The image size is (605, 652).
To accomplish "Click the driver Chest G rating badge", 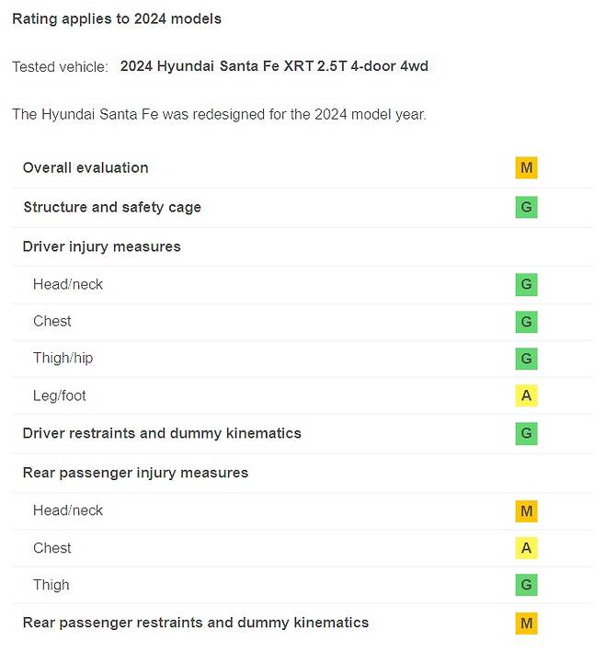I will (x=526, y=322).
